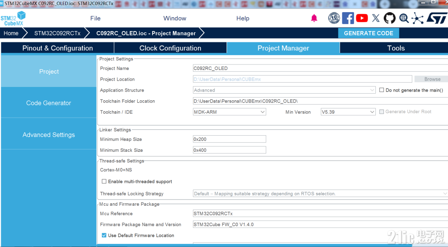Click the Browse button
Image resolution: width=448 pixels, height=247 pixels.
pos(432,79)
